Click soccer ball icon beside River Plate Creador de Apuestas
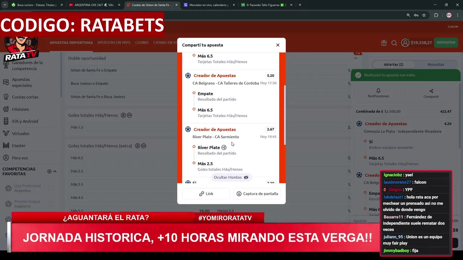Image resolution: width=463 pixels, height=260 pixels. [188, 129]
